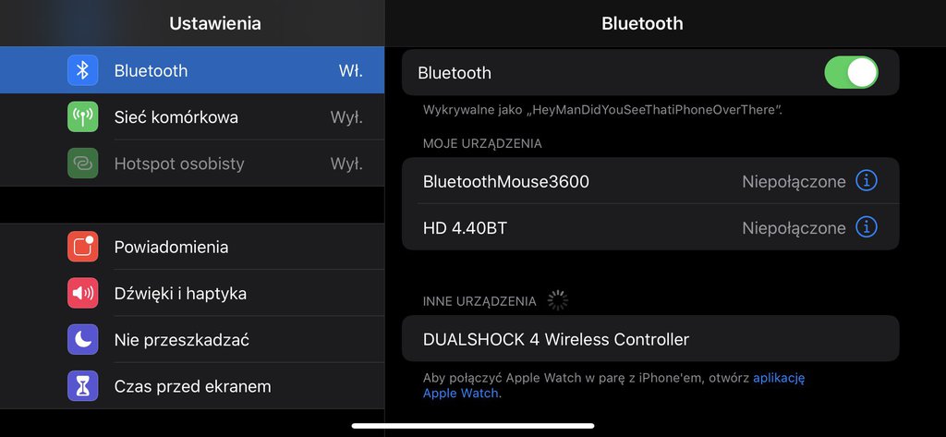
Task: Turn off the Bluetooth switch
Action: tap(851, 72)
